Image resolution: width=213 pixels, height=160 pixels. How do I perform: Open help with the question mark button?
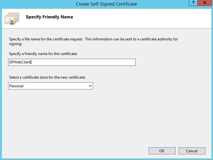click(194, 3)
